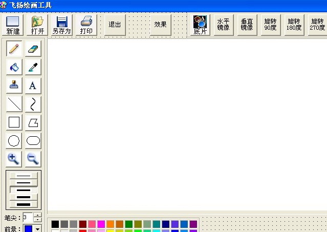Click the 新建 (New) toolbar icon
The width and height of the screenshot is (327, 232).
point(13,25)
